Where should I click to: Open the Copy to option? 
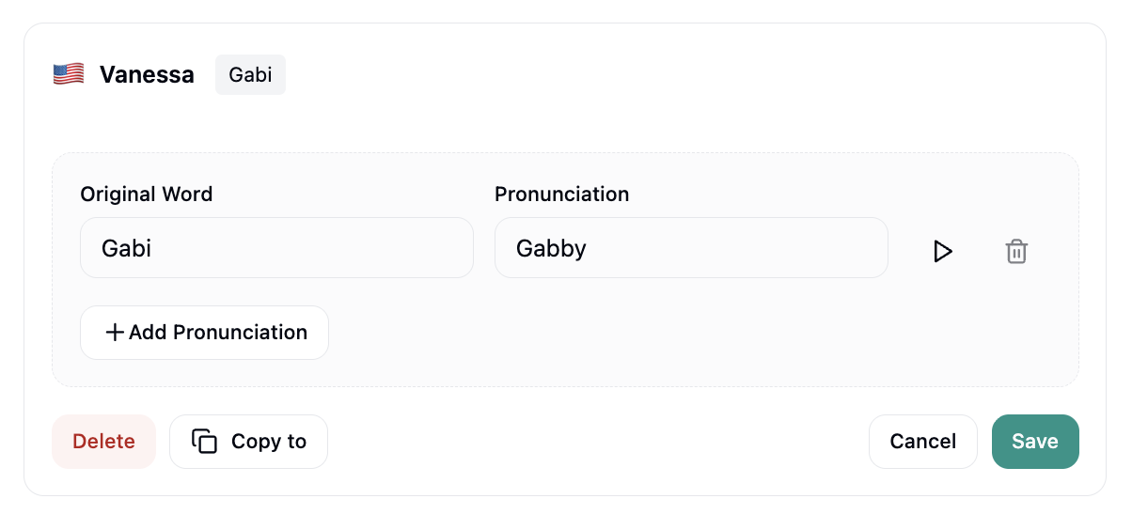click(x=249, y=442)
